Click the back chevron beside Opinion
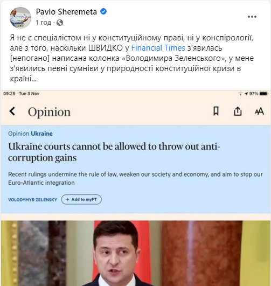The height and width of the screenshot is (286, 271). (12, 111)
